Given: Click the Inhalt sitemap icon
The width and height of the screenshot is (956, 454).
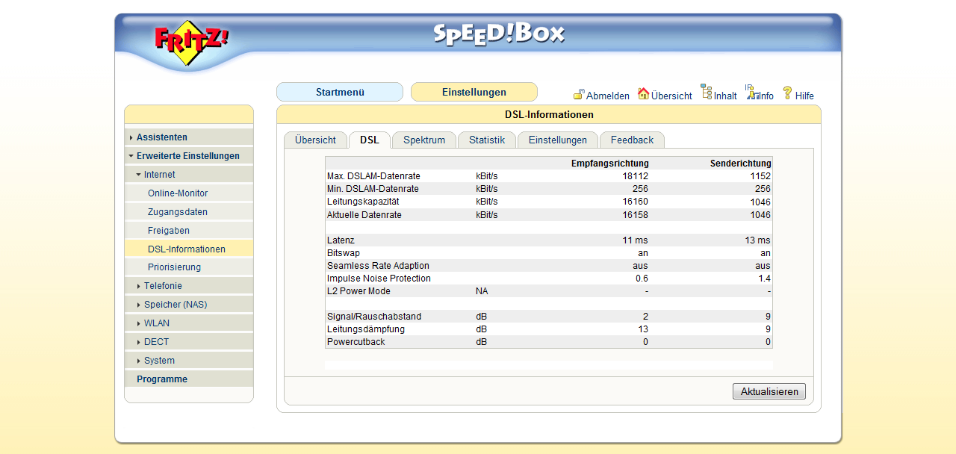Looking at the screenshot, I should 706,93.
